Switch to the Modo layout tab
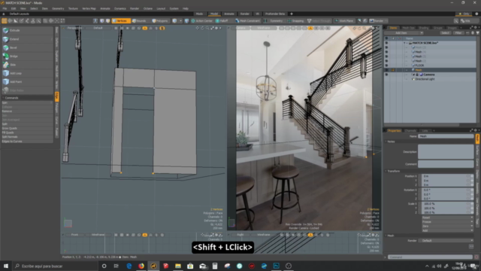The width and height of the screenshot is (481, 271). [x=199, y=14]
